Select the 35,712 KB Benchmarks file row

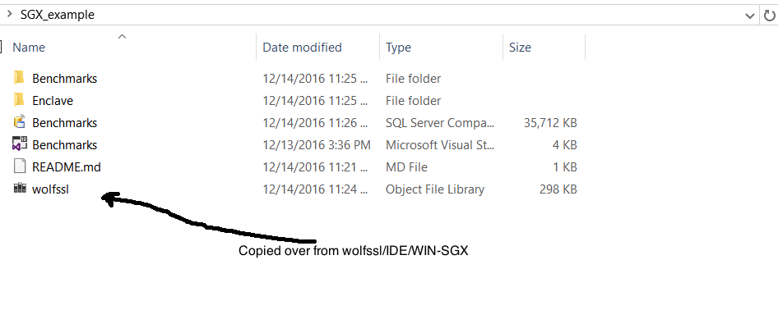tap(295, 122)
